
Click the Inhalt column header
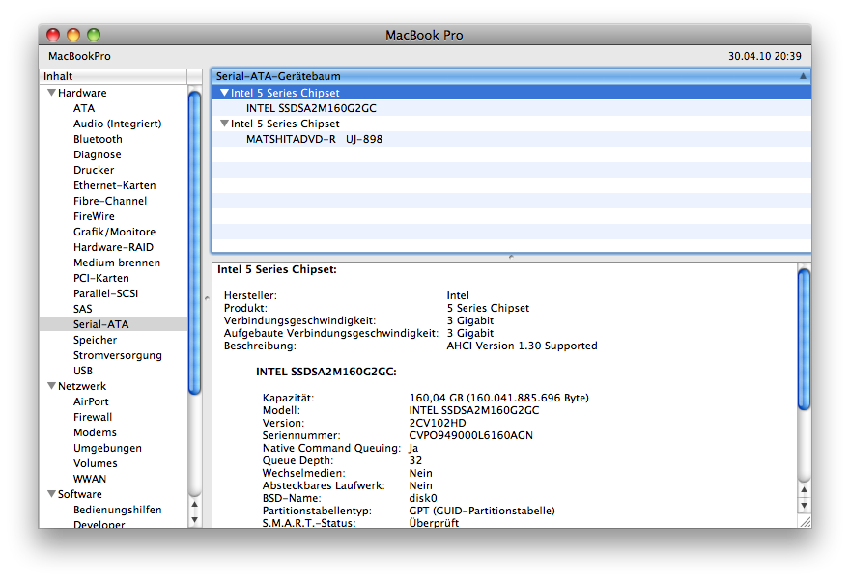(x=113, y=76)
